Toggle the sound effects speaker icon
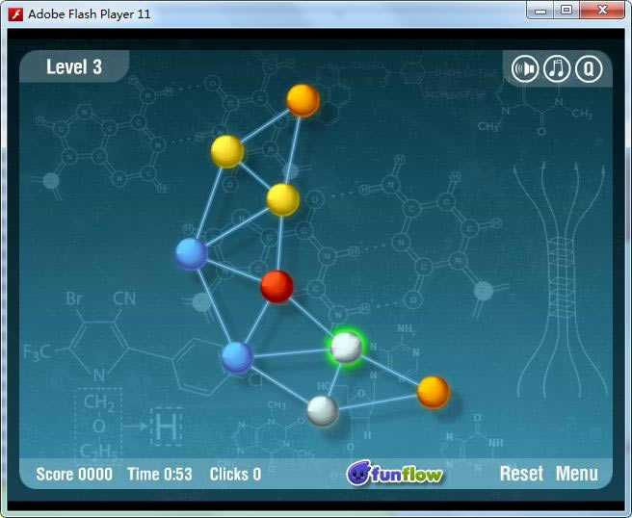The height and width of the screenshot is (518, 632). click(x=525, y=69)
